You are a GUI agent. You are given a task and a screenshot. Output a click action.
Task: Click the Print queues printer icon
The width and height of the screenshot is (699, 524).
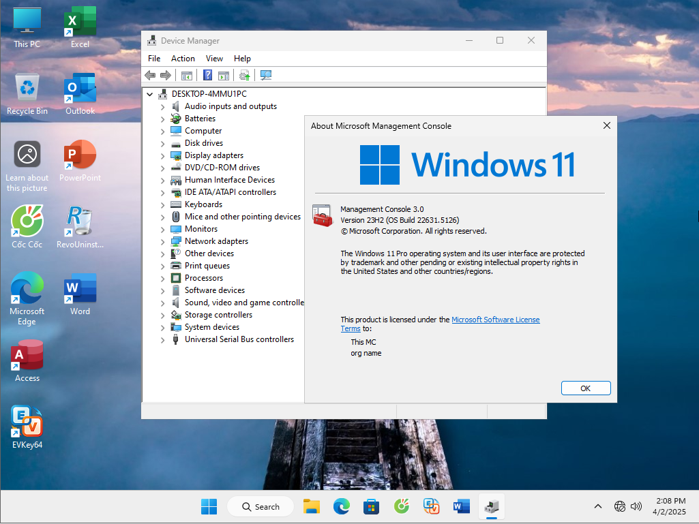(x=176, y=266)
